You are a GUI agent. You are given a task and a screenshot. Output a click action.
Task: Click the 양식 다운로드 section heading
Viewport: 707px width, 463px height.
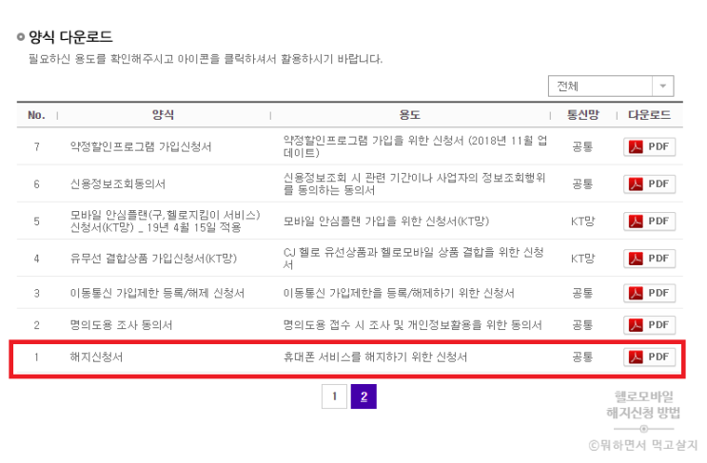coord(70,36)
